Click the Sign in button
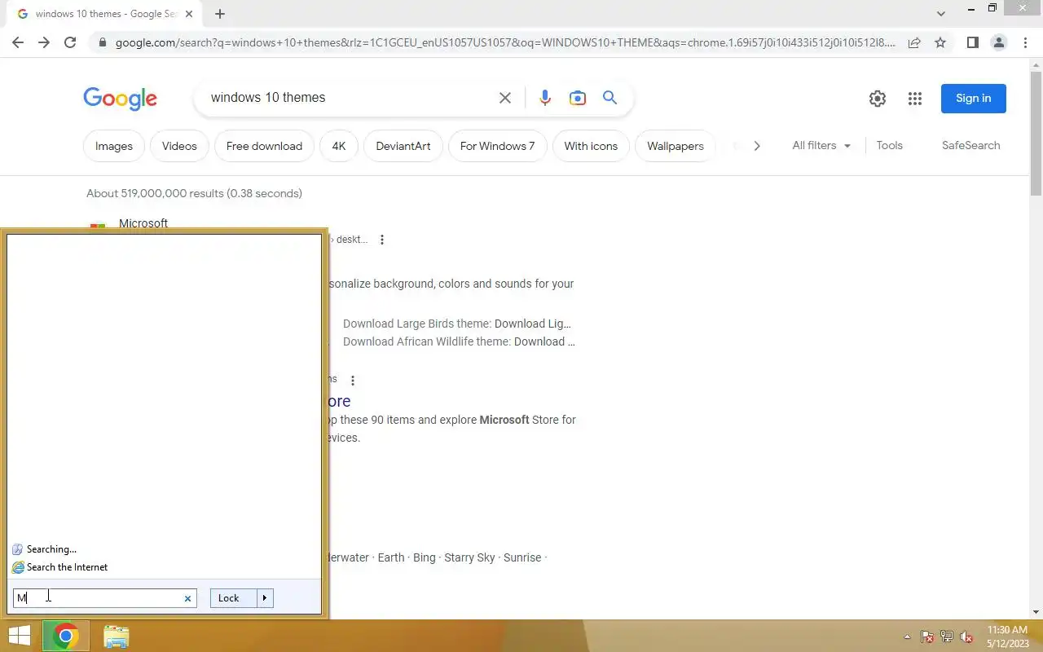Screen dimensions: 1043x652 (x=974, y=99)
